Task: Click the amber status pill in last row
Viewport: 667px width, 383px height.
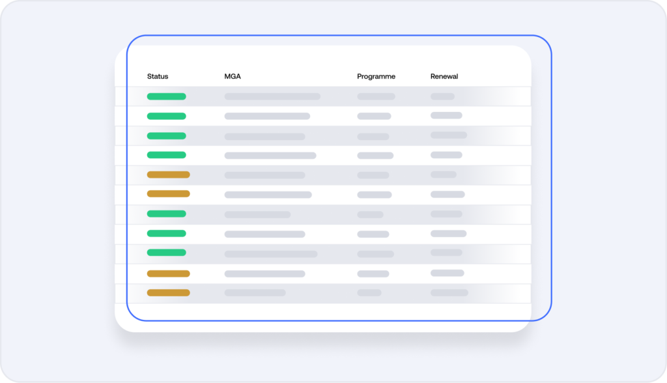Action: [168, 292]
